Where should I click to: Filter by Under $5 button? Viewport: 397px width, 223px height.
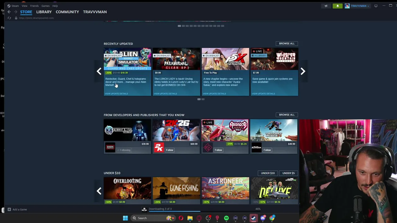[288, 173]
